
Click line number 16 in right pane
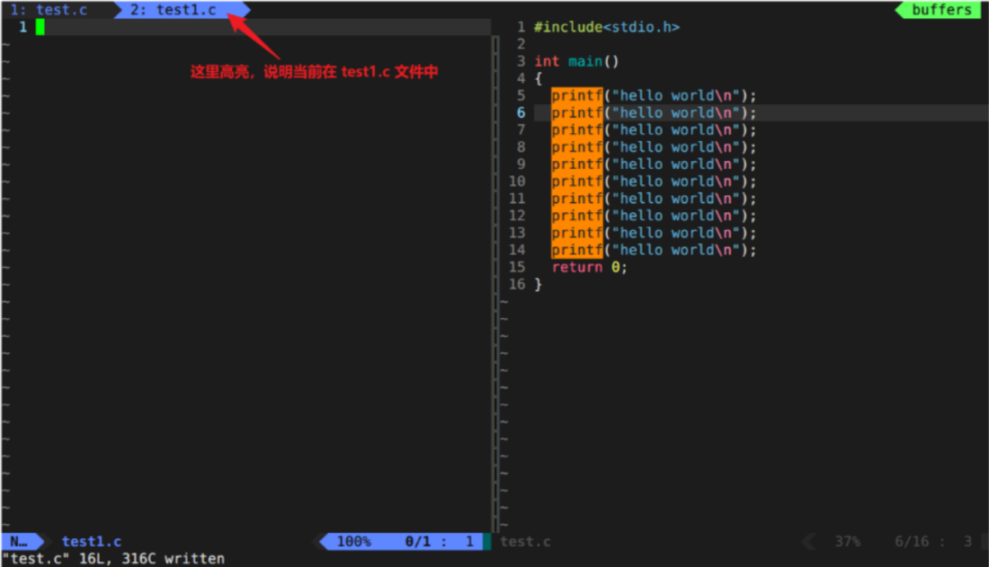click(x=517, y=285)
